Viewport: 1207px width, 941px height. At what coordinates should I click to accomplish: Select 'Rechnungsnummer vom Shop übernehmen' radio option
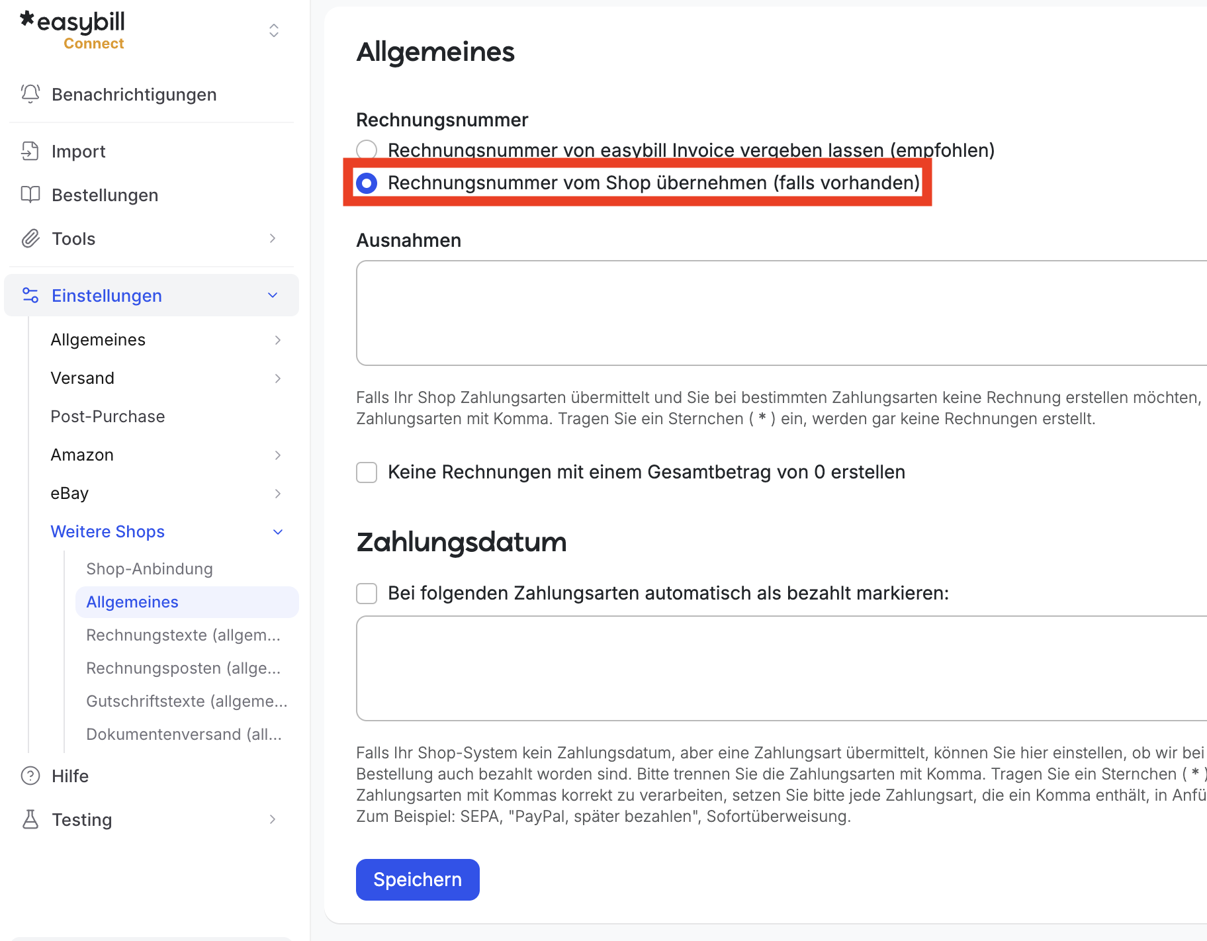point(367,183)
